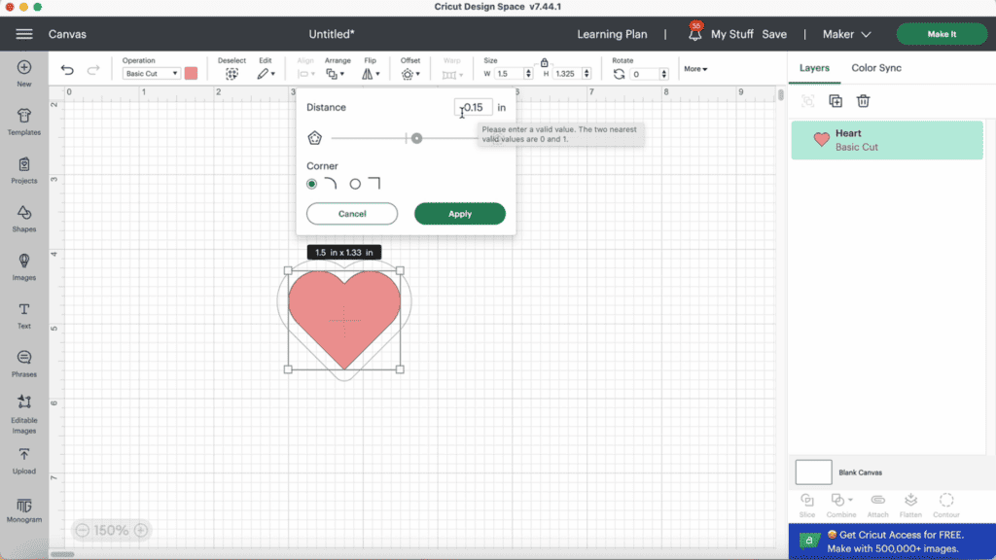Viewport: 996px width, 560px height.
Task: Click the Deselect icon
Action: 231,74
